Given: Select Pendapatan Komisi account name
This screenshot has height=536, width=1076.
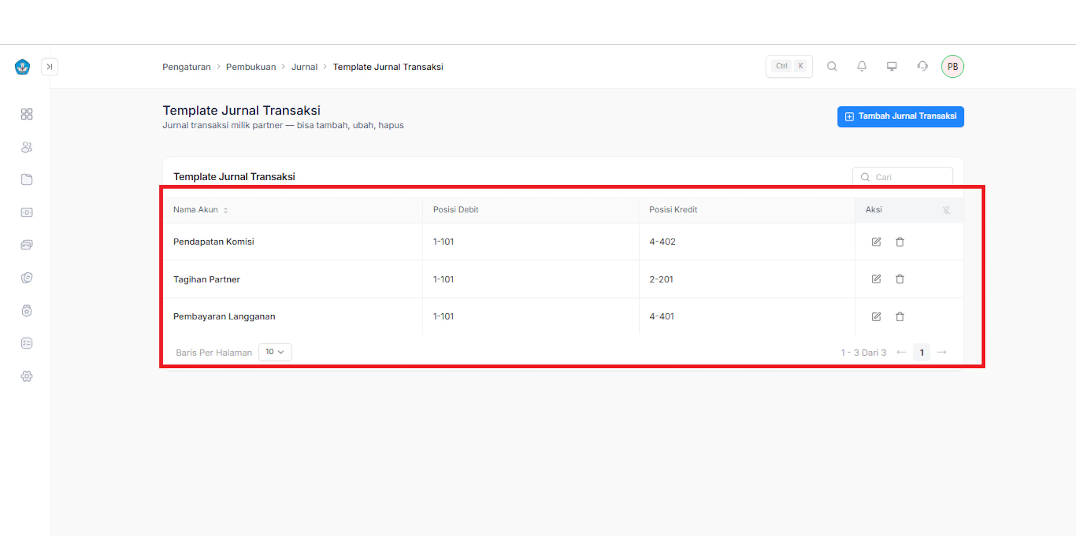Looking at the screenshot, I should point(214,242).
